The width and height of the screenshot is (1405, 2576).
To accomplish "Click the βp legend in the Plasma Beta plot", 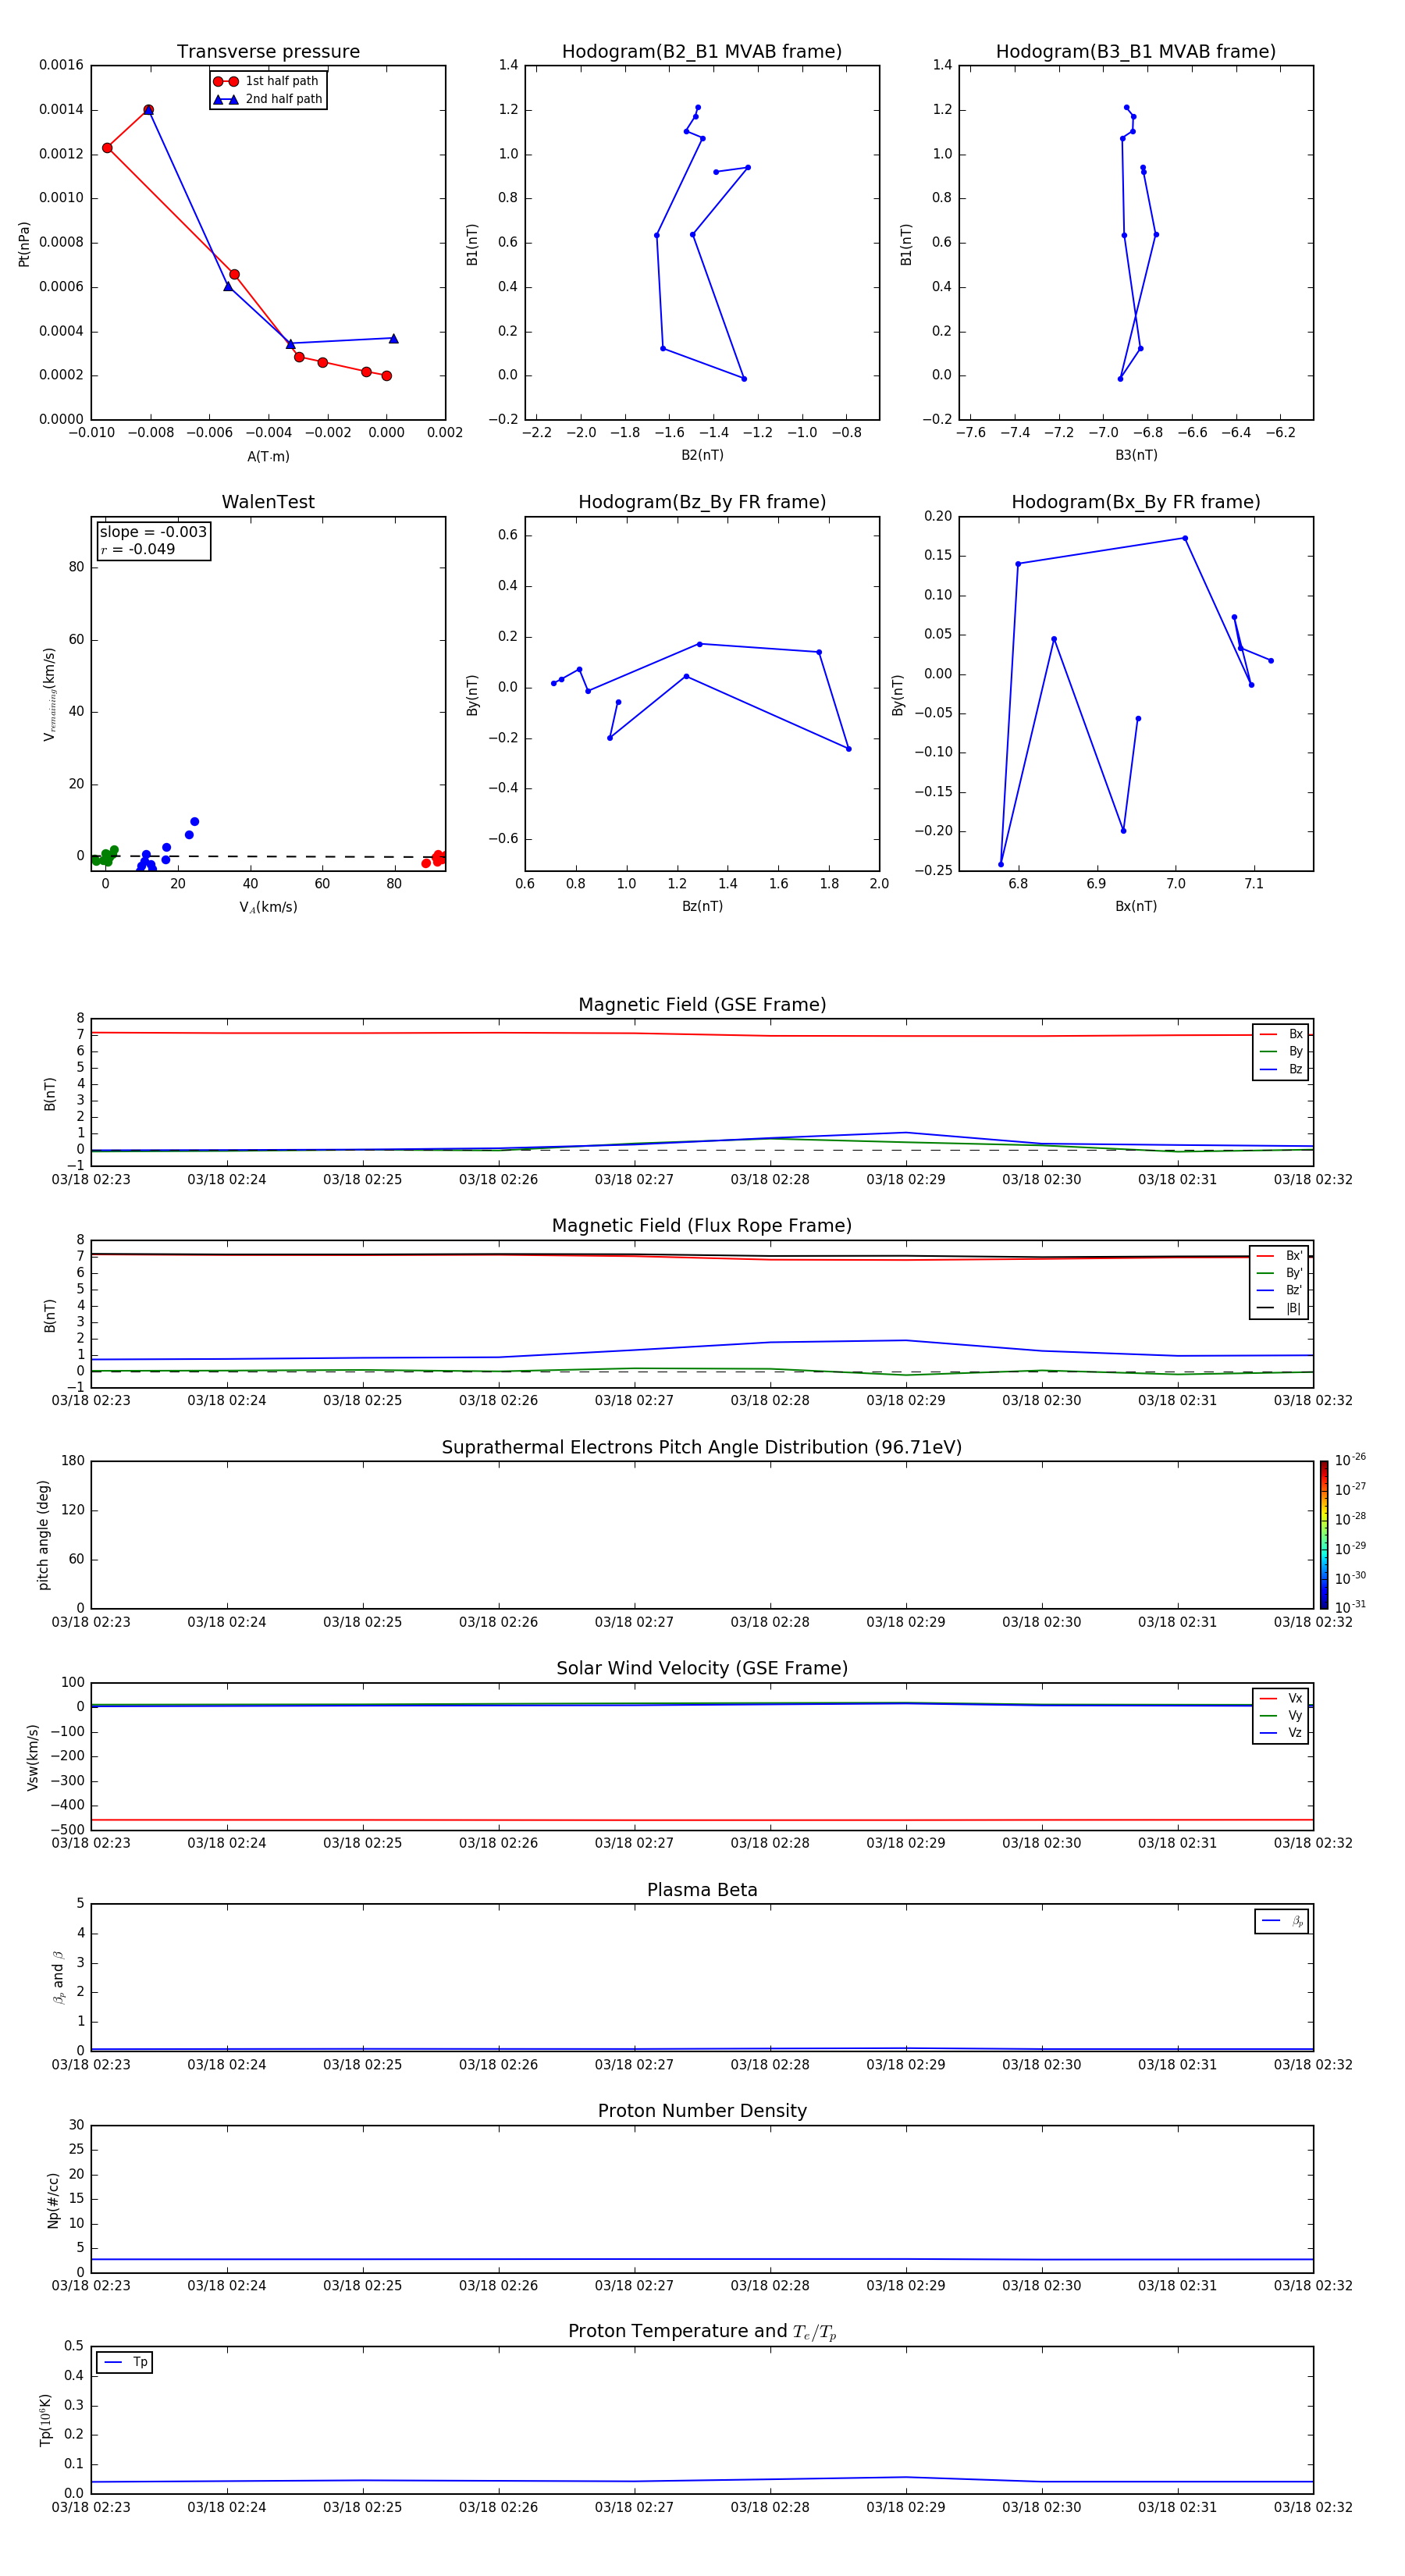I will coord(1282,1921).
